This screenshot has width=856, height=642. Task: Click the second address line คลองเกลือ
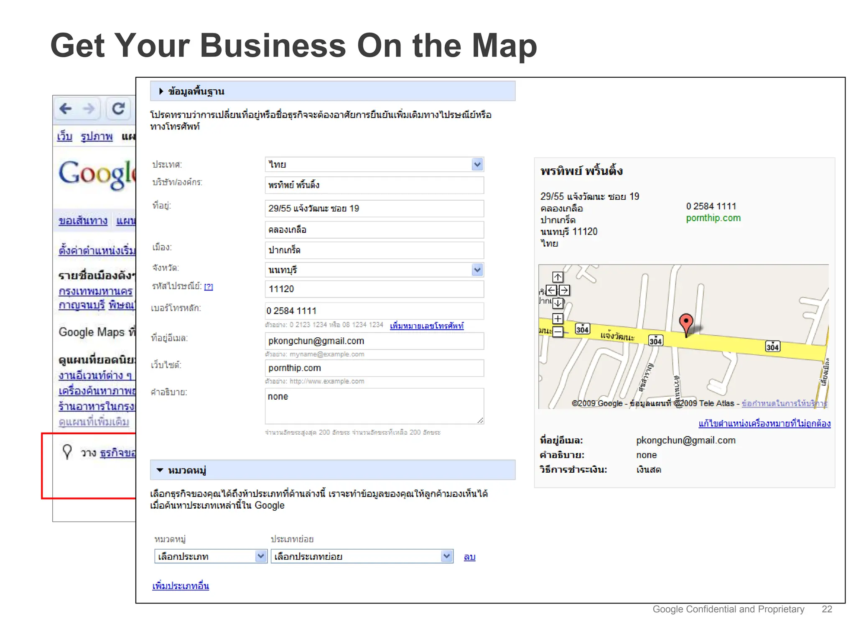tap(374, 230)
